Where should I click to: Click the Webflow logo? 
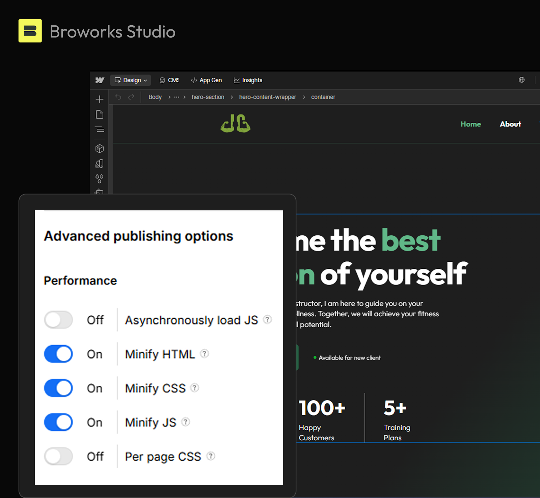click(99, 80)
